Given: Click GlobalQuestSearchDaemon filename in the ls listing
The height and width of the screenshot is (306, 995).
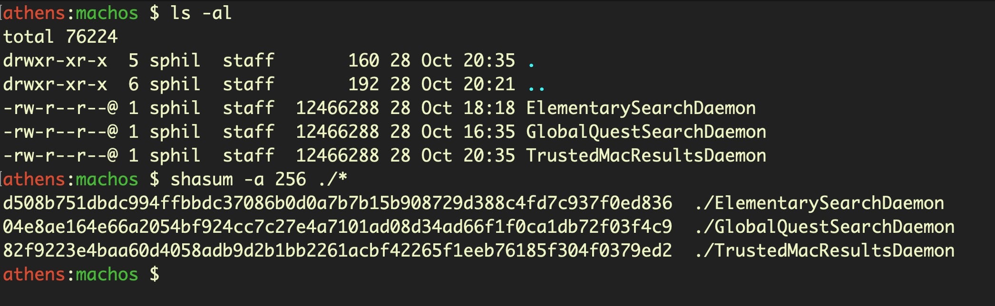Looking at the screenshot, I should tap(646, 132).
